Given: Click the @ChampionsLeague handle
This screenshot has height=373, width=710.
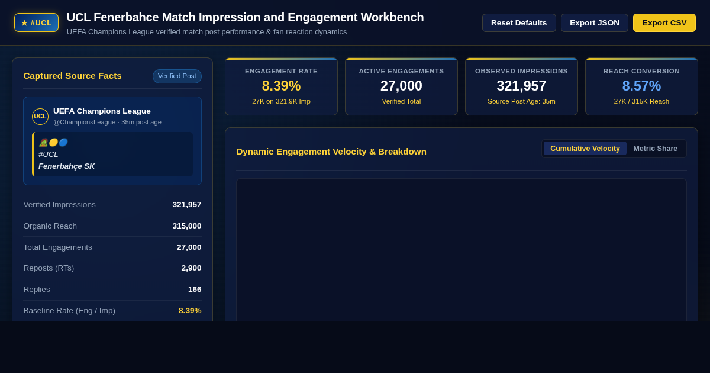Looking at the screenshot, I should pos(84,122).
